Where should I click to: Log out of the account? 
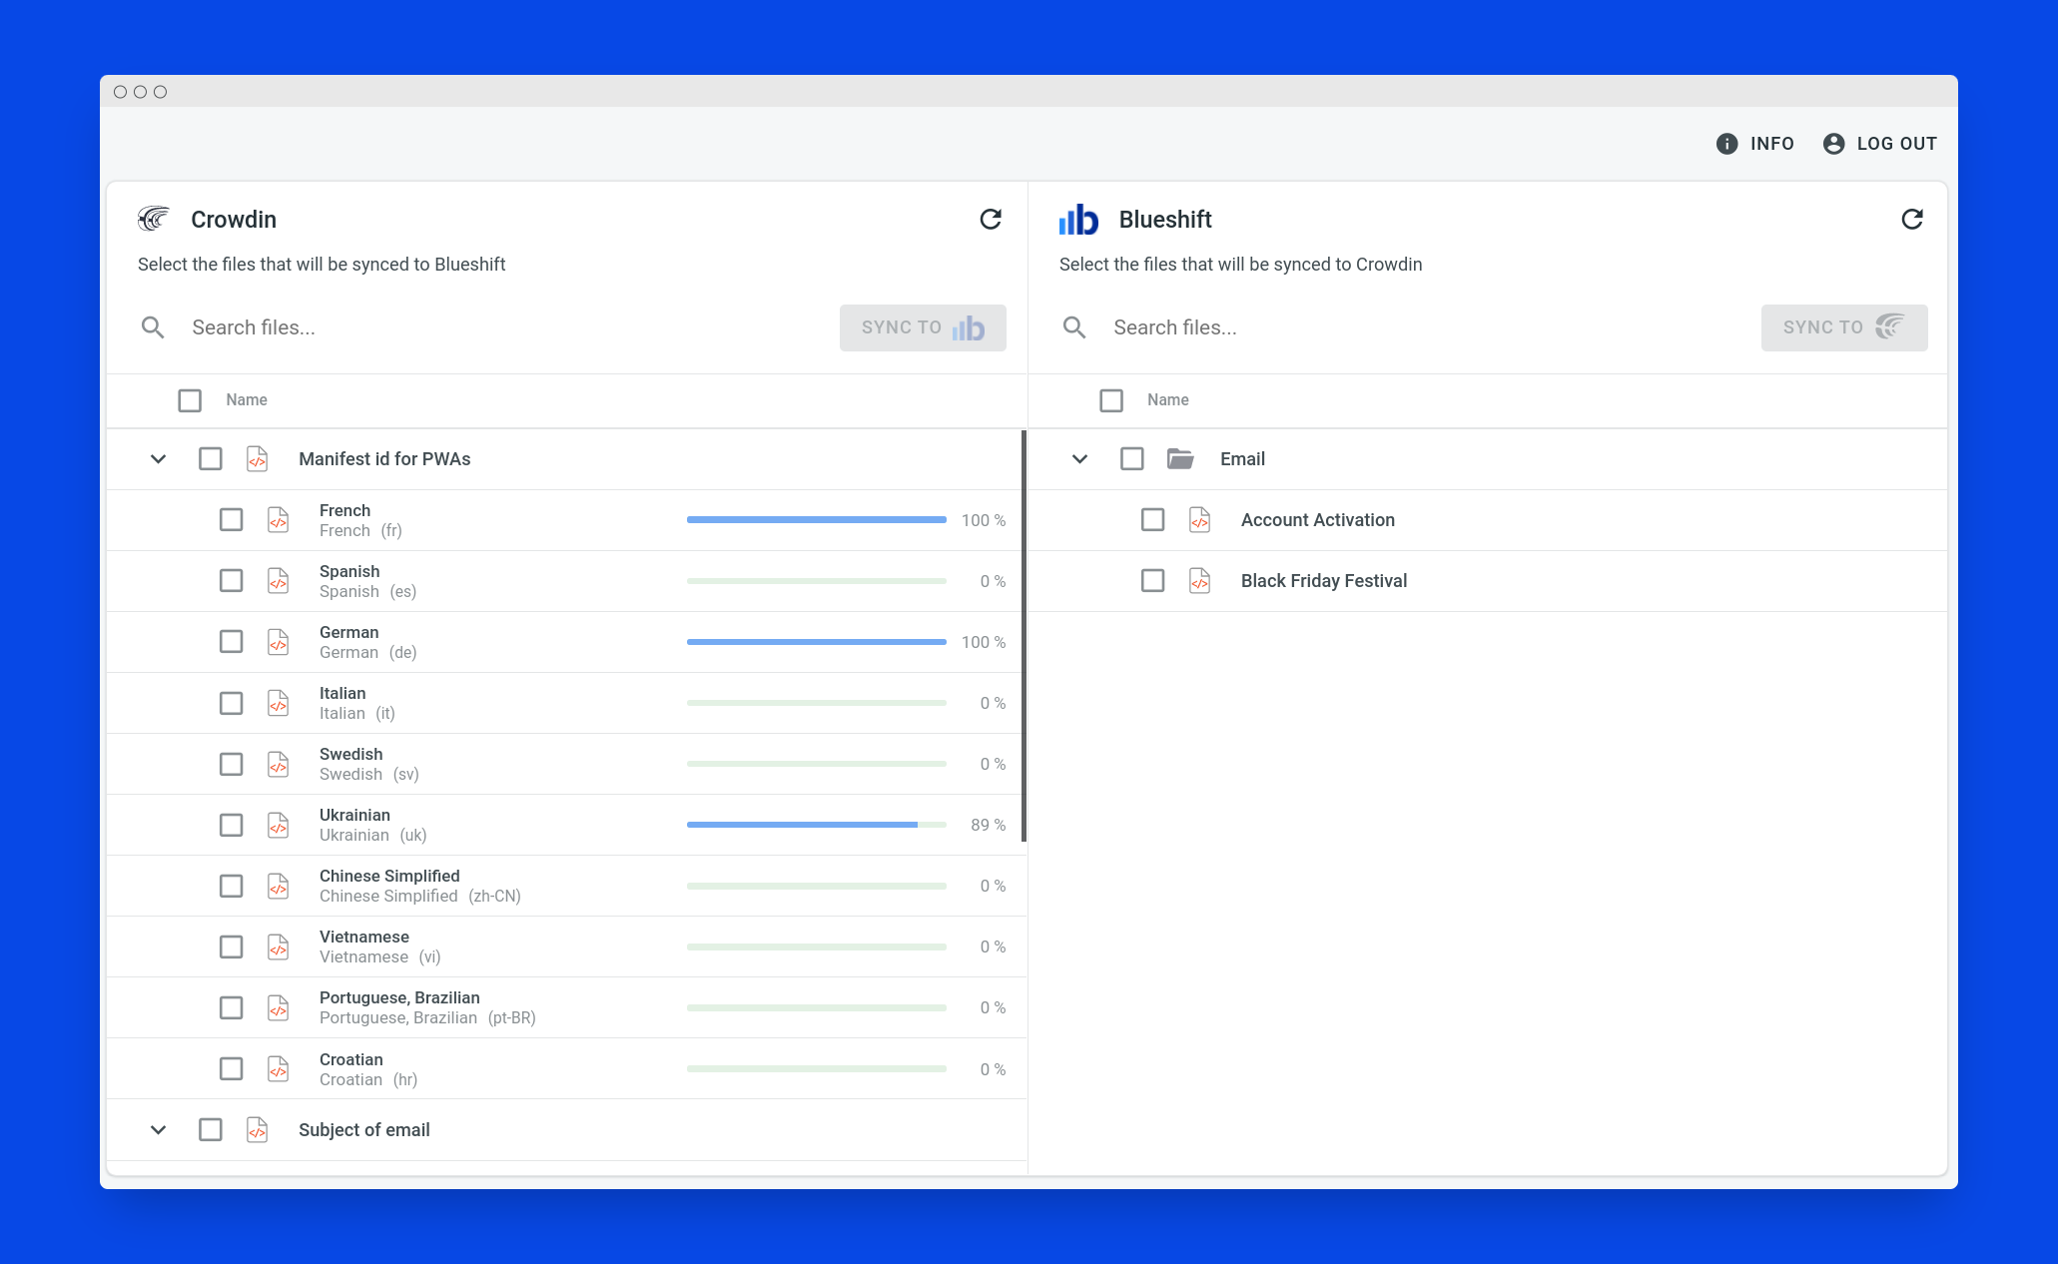click(x=1879, y=144)
